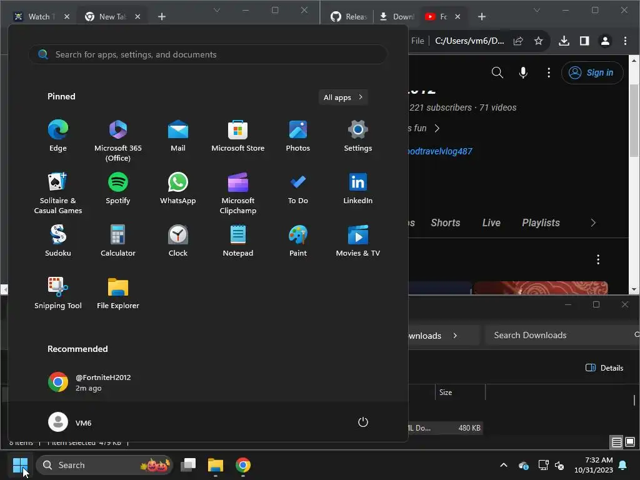Viewport: 640px width, 480px height.
Task: Click the YouTube Sign in button
Action: [592, 72]
